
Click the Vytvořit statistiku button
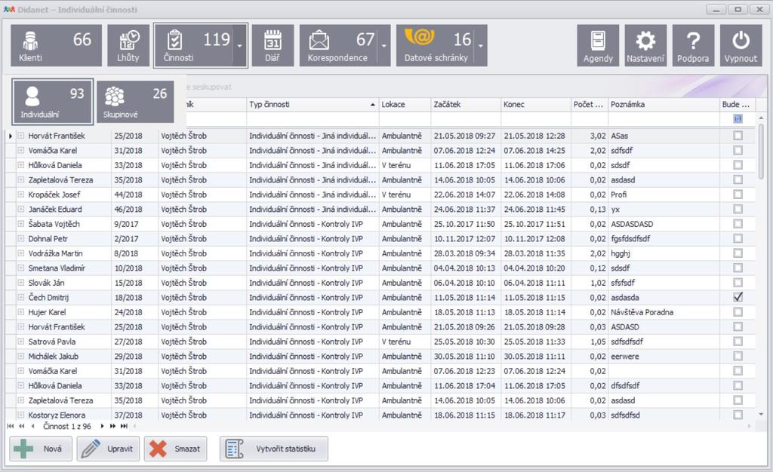tap(273, 449)
